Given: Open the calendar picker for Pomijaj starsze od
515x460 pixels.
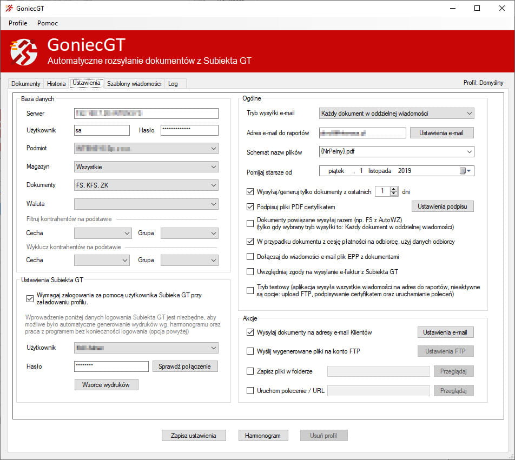Looking at the screenshot, I should (x=465, y=171).
